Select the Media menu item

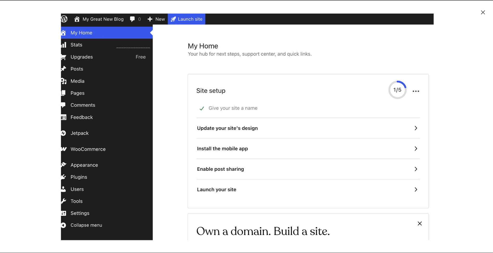coord(107,81)
